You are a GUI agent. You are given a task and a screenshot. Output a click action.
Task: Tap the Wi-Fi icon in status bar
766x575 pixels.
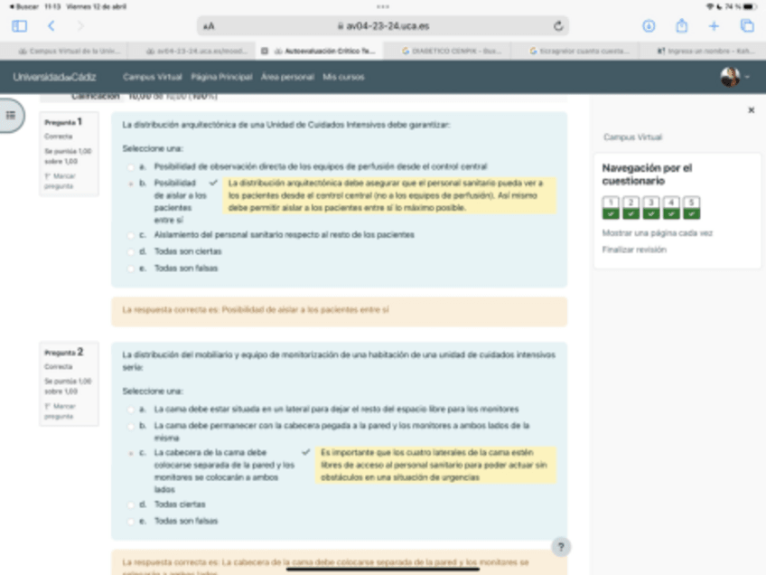(710, 6)
